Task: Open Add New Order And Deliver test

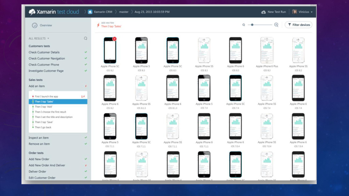Action: pos(47,165)
